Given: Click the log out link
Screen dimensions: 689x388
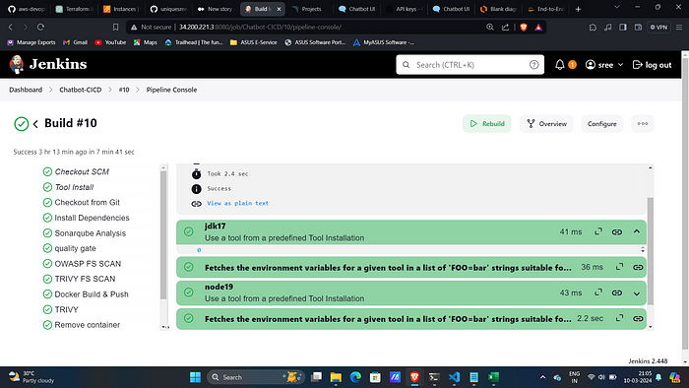Looking at the screenshot, I should pos(652,65).
